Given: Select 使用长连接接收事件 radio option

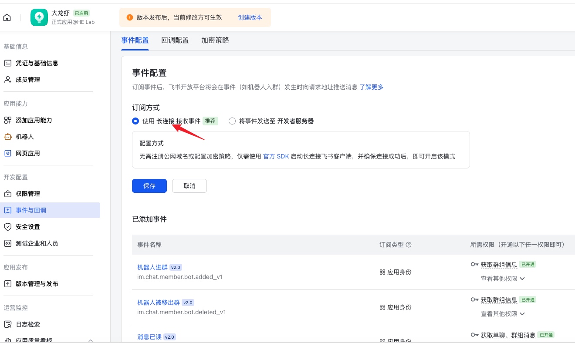Looking at the screenshot, I should [x=135, y=121].
